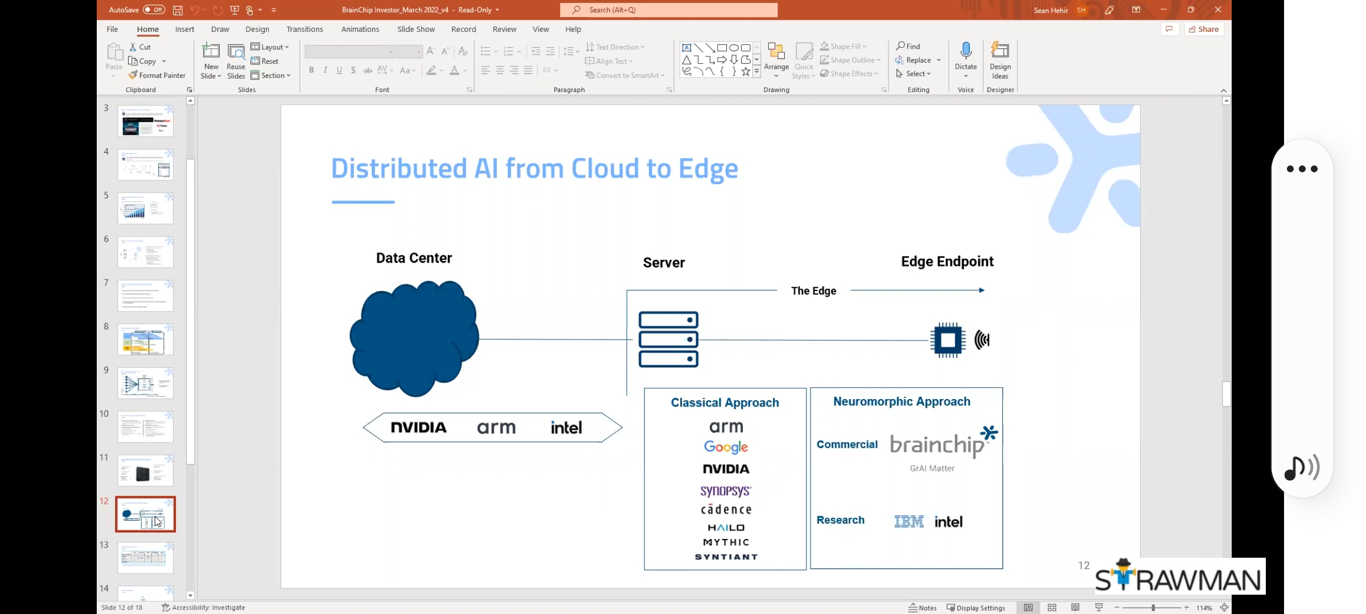Click the Redo icon in title bar
This screenshot has height=614, width=1366.
click(x=217, y=10)
